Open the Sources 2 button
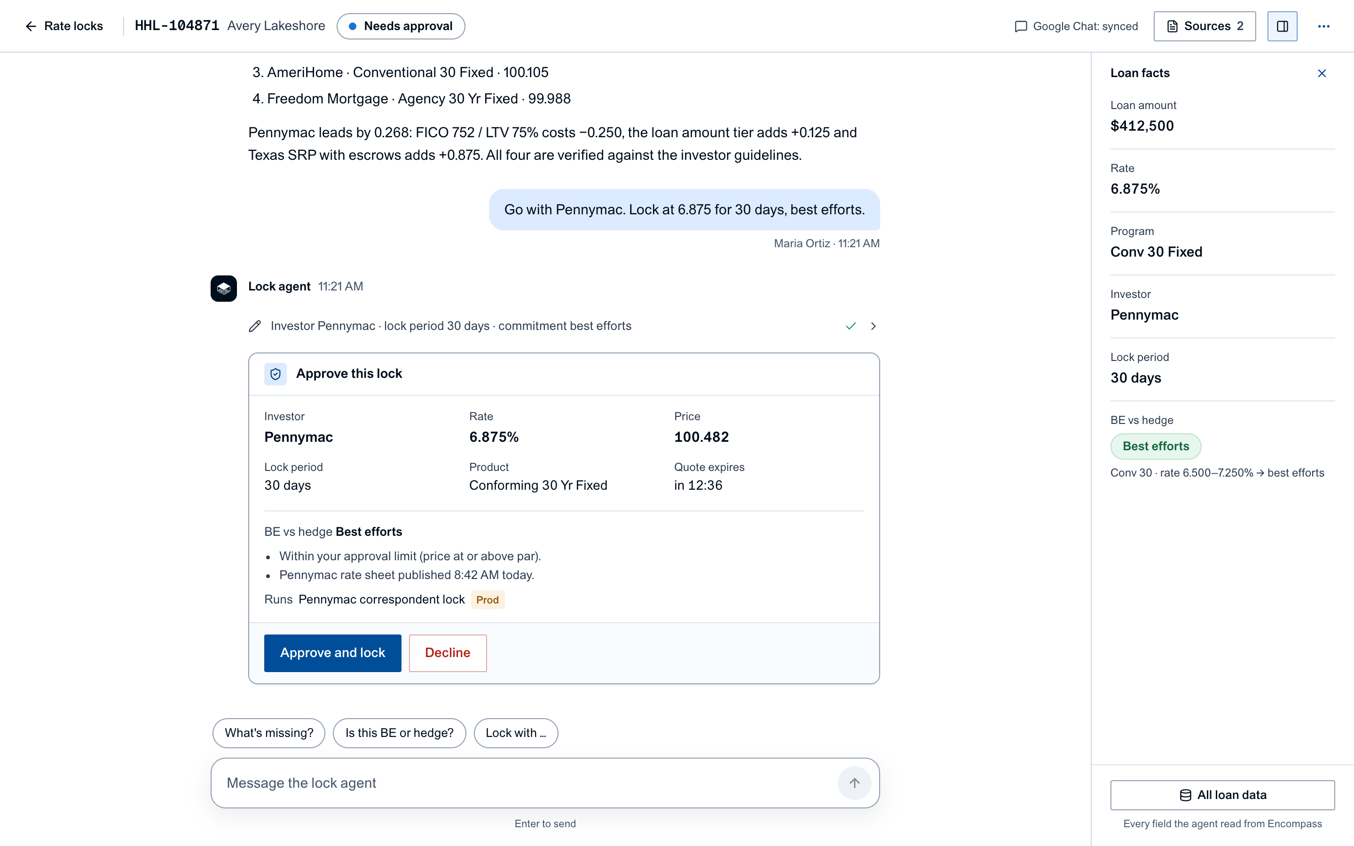 coord(1204,26)
